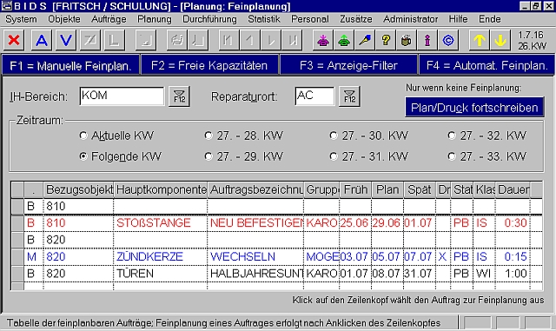Click the yellow up arrow icon
556x331 pixels.
tap(480, 40)
